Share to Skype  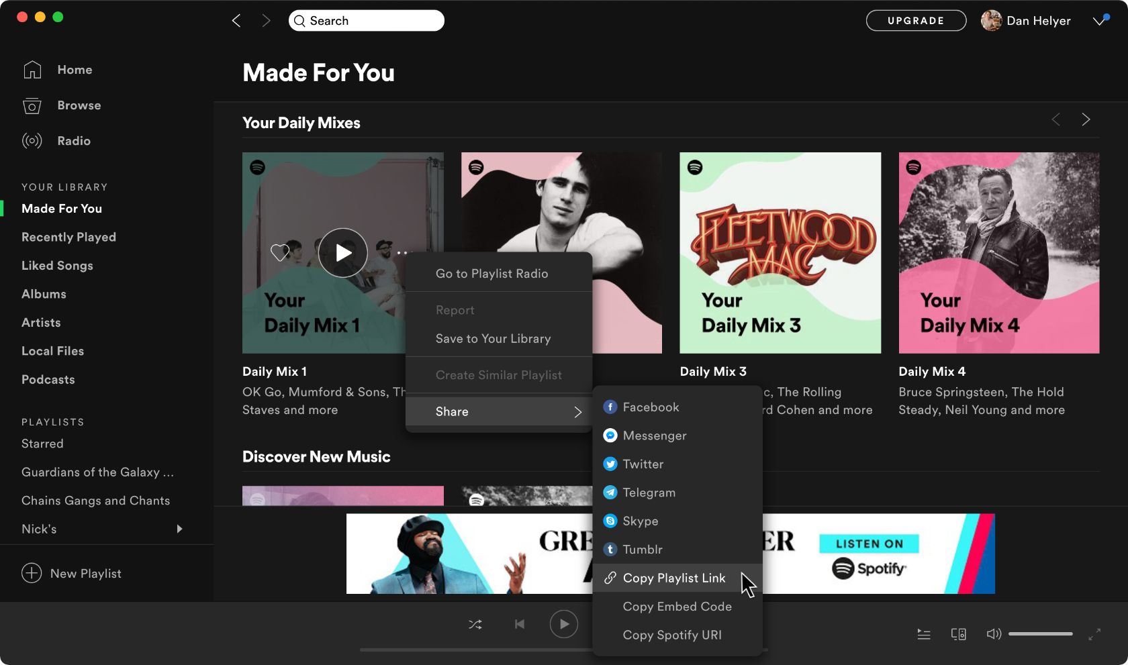tap(677, 521)
